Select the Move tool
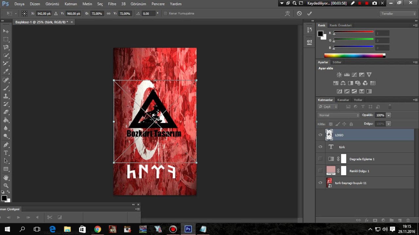The width and height of the screenshot is (419, 235). (x=6, y=31)
